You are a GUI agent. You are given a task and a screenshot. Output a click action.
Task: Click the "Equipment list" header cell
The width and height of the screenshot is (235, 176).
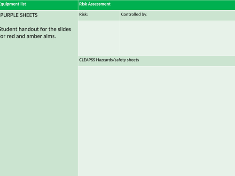[x=39, y=5]
